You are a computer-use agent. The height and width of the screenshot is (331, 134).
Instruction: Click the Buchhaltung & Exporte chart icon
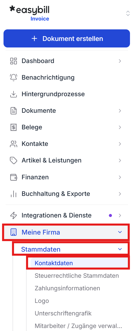click(x=13, y=194)
